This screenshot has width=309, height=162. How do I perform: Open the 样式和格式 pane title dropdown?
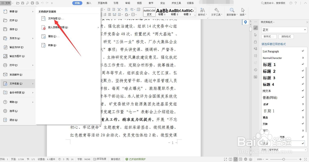pyautogui.click(x=274, y=22)
